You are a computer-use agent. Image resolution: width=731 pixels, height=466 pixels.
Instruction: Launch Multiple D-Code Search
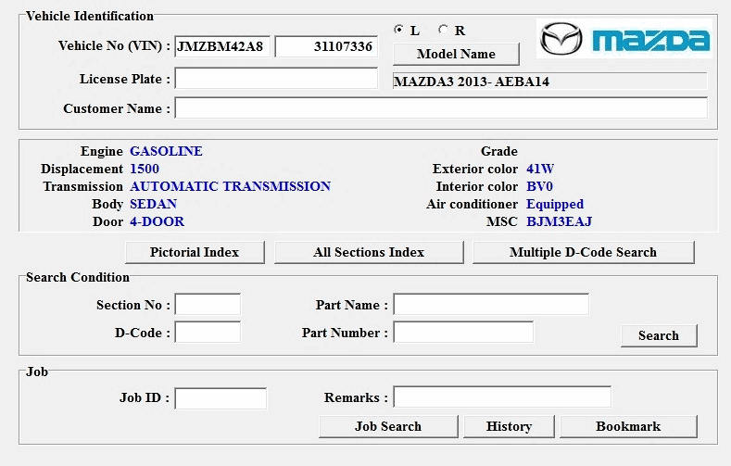(x=583, y=252)
